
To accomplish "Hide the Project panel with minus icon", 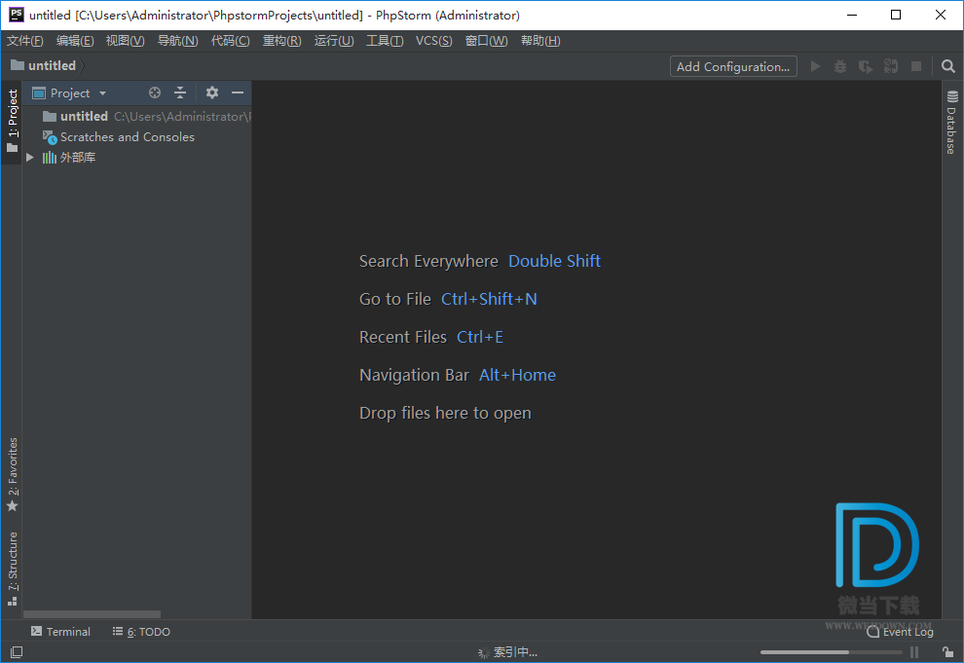I will [238, 92].
